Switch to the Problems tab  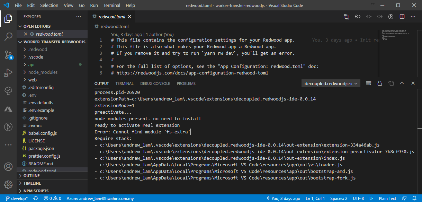186,84
